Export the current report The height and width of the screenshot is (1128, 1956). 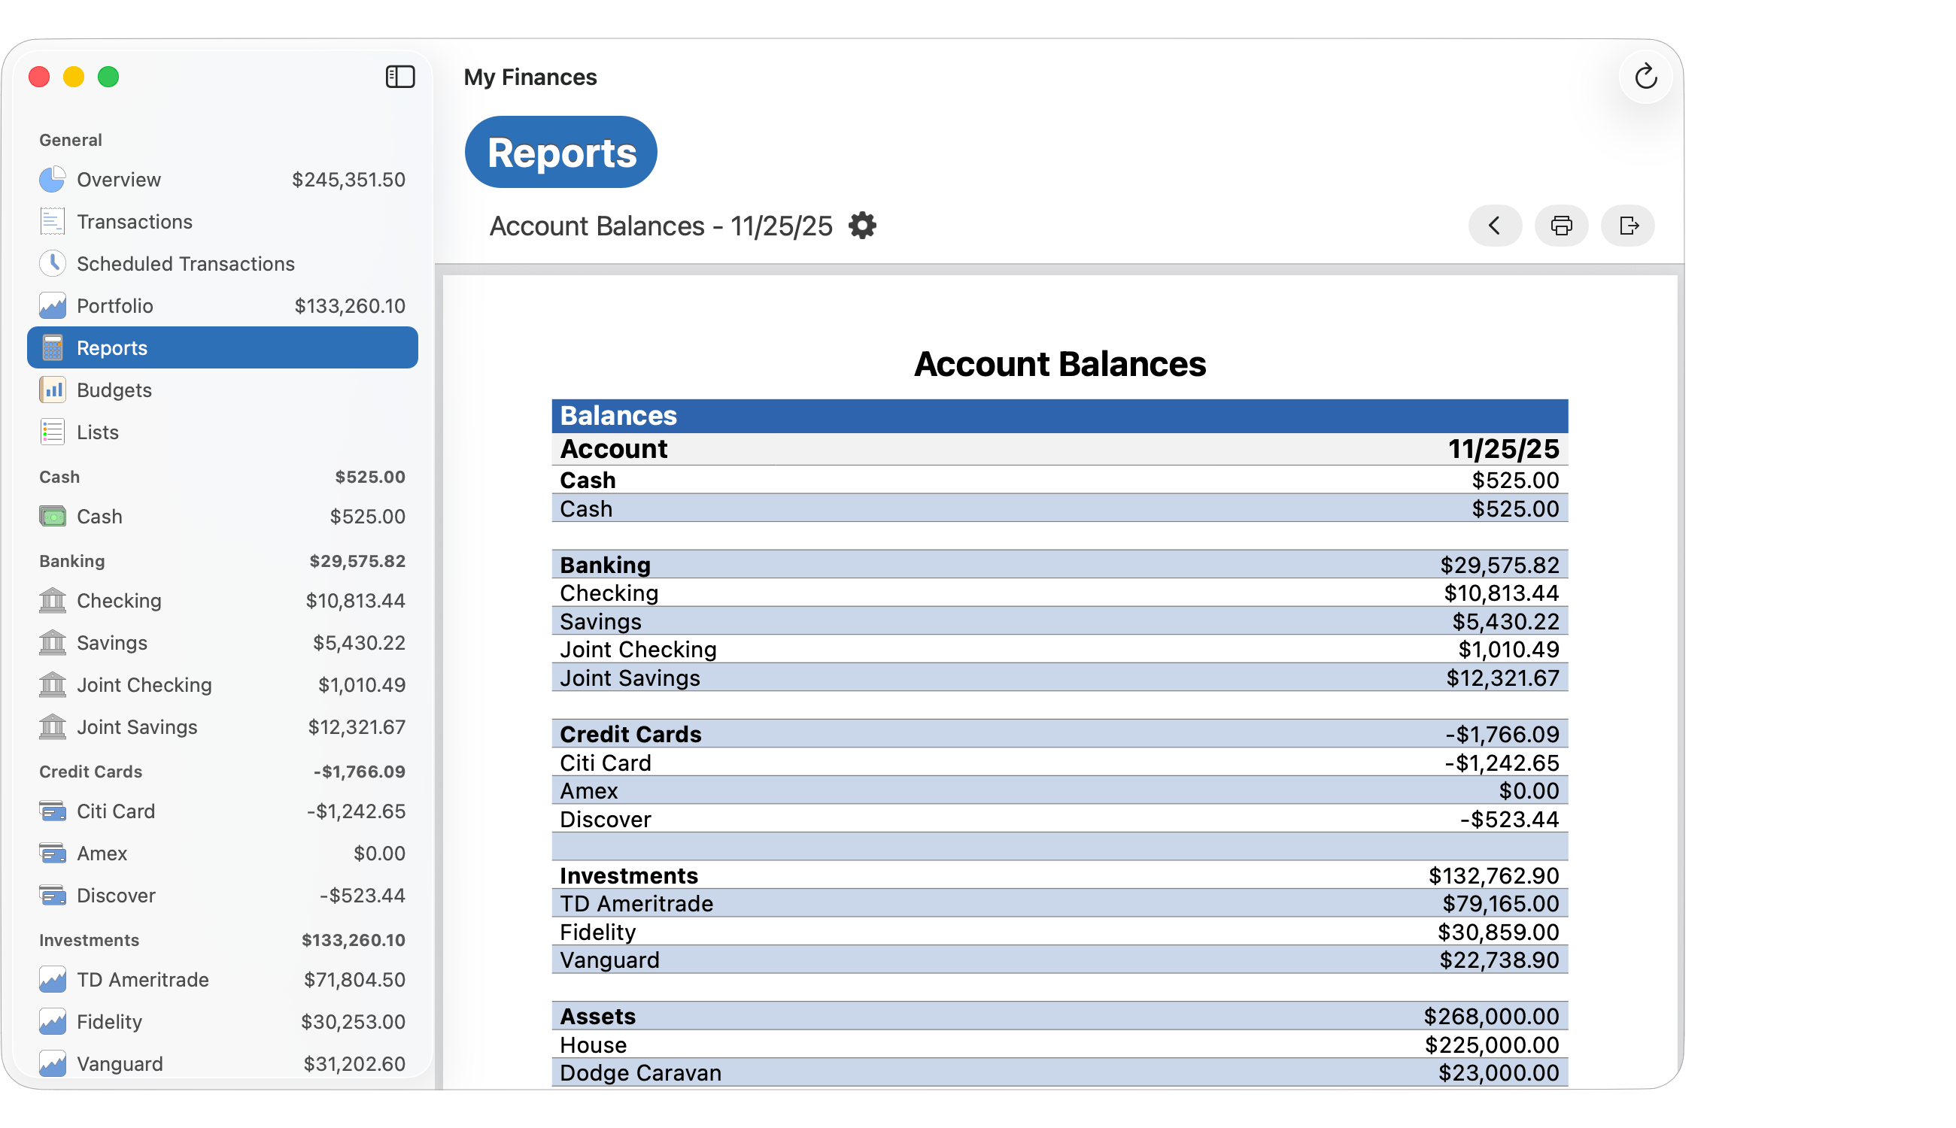[x=1627, y=226]
